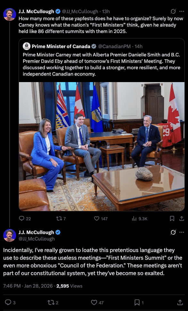
Task: Repost the first post with 7 reposts
Action: tap(59, 219)
